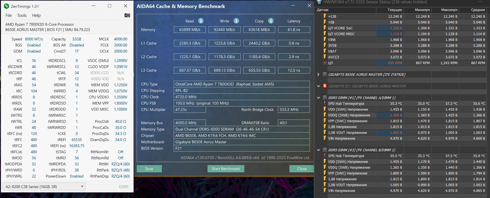Collapse the DDR5 DIMM [#1] sensor group
The width and height of the screenshot is (490, 198).
[318, 98]
